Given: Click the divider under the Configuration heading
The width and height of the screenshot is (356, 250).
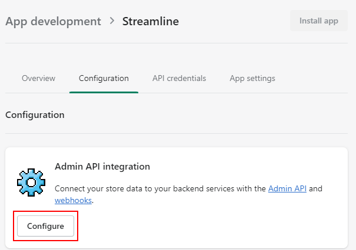Looking at the screenshot, I should click(x=177, y=133).
